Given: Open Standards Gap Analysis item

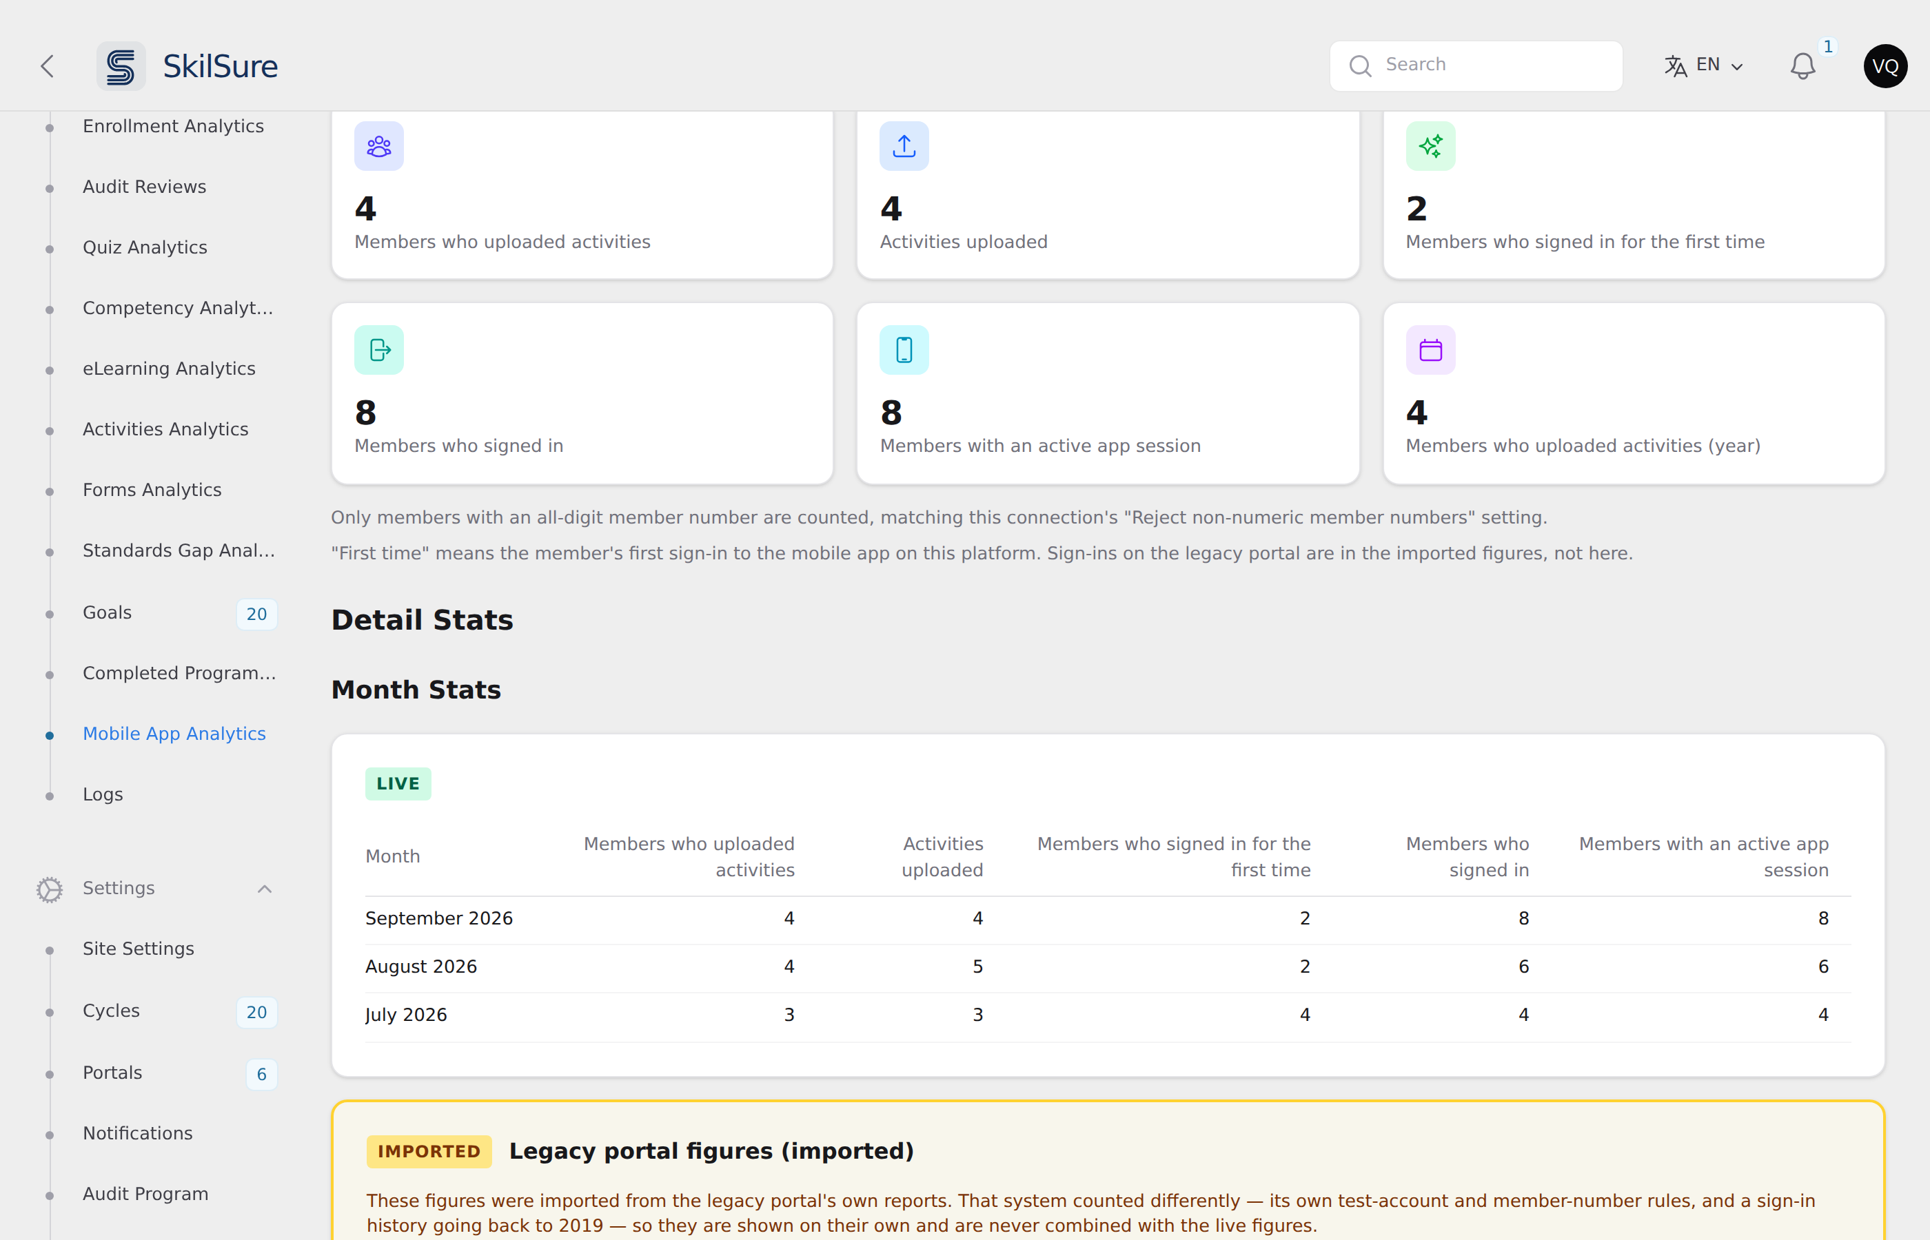Looking at the screenshot, I should (179, 550).
